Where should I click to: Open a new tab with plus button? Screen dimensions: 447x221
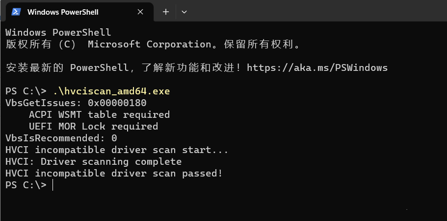pos(166,11)
